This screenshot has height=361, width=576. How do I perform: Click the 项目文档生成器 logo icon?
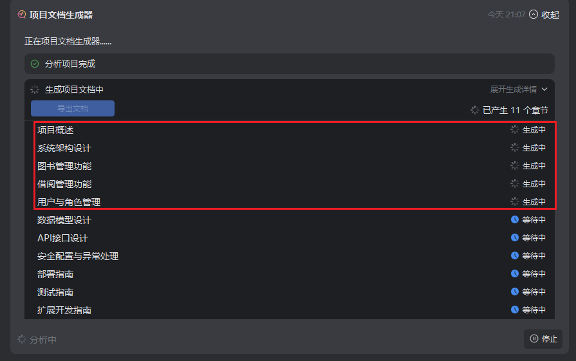[22, 14]
